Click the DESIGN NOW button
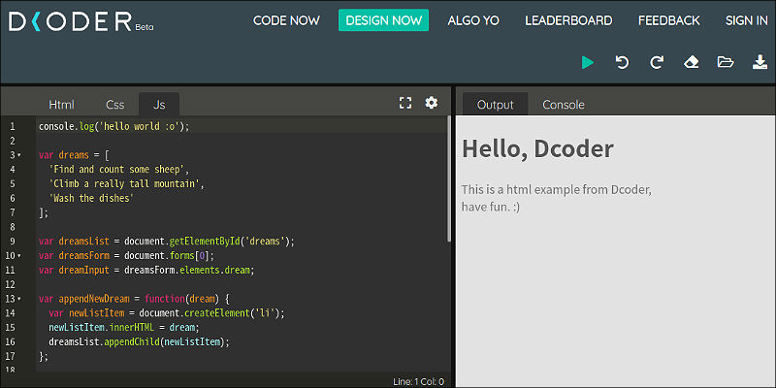776x388 pixels. (x=383, y=20)
